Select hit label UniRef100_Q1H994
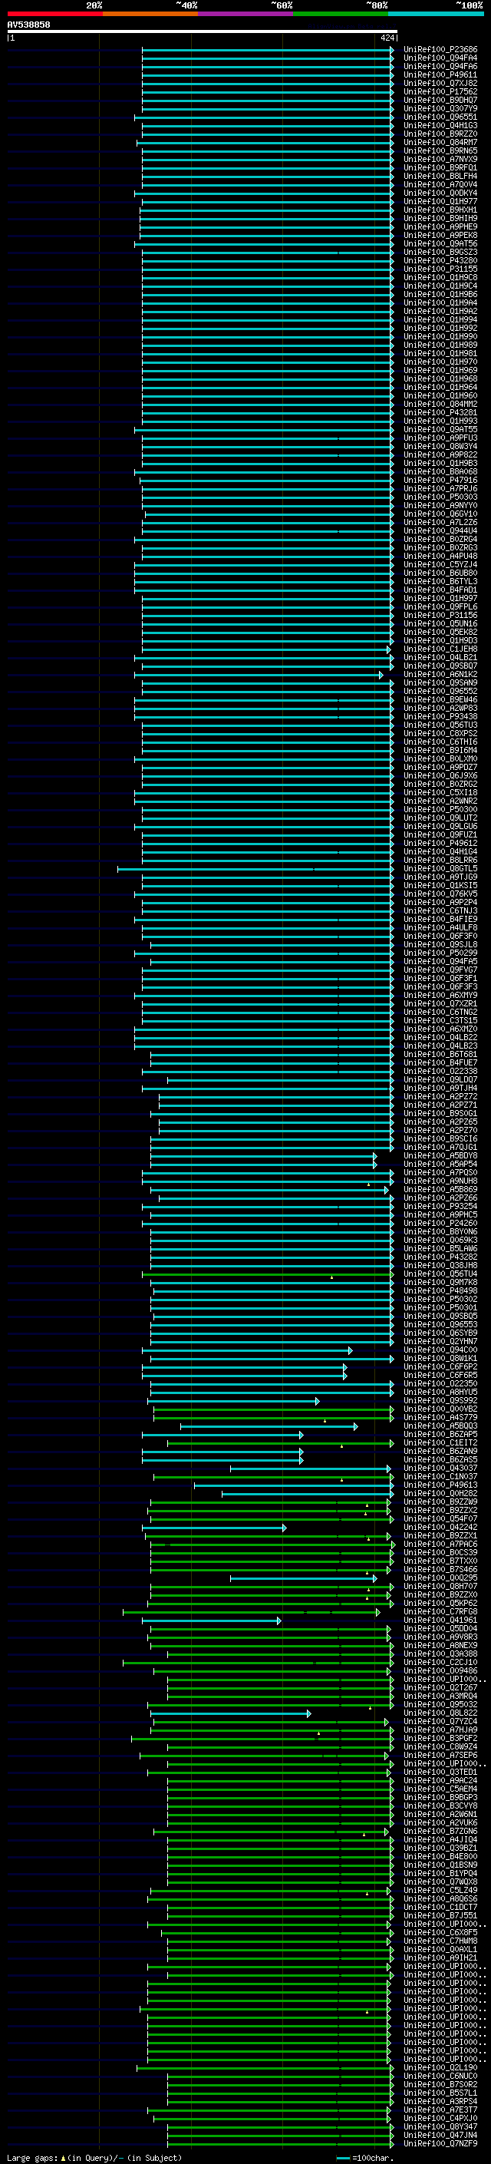This screenshot has width=491, height=2164. (x=440, y=320)
